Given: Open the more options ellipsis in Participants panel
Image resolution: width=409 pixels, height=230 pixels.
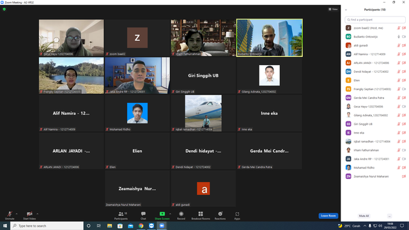Looking at the screenshot, I should (389, 216).
